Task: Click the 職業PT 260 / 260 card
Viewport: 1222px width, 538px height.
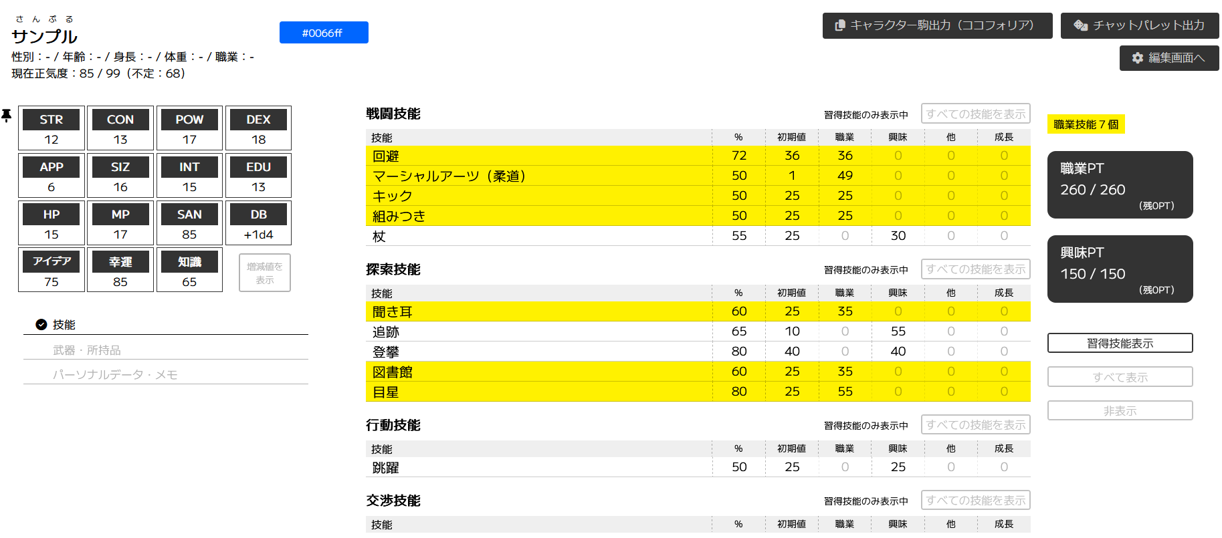Action: (x=1120, y=185)
